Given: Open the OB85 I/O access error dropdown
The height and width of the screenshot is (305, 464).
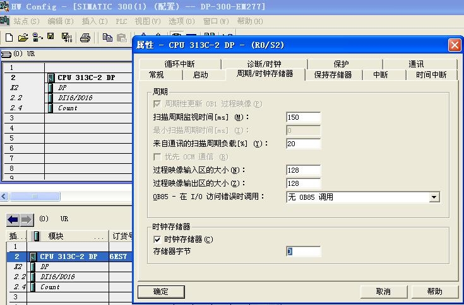Looking at the screenshot, I should click(x=434, y=197).
